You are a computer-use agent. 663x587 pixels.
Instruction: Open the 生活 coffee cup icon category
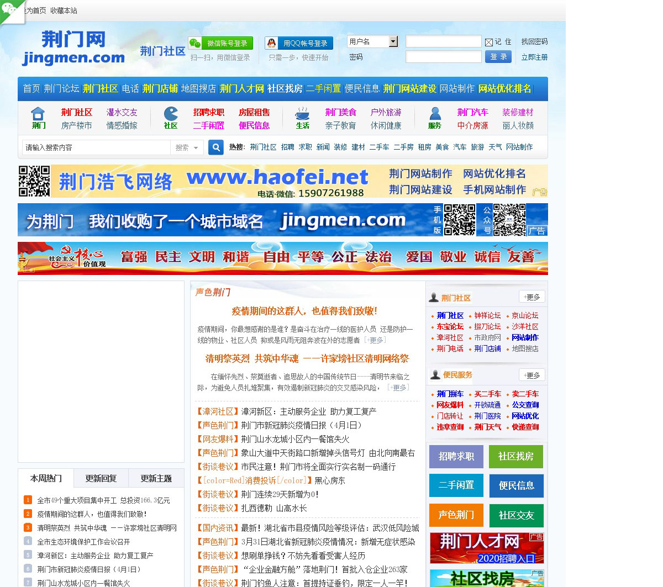coord(302,118)
